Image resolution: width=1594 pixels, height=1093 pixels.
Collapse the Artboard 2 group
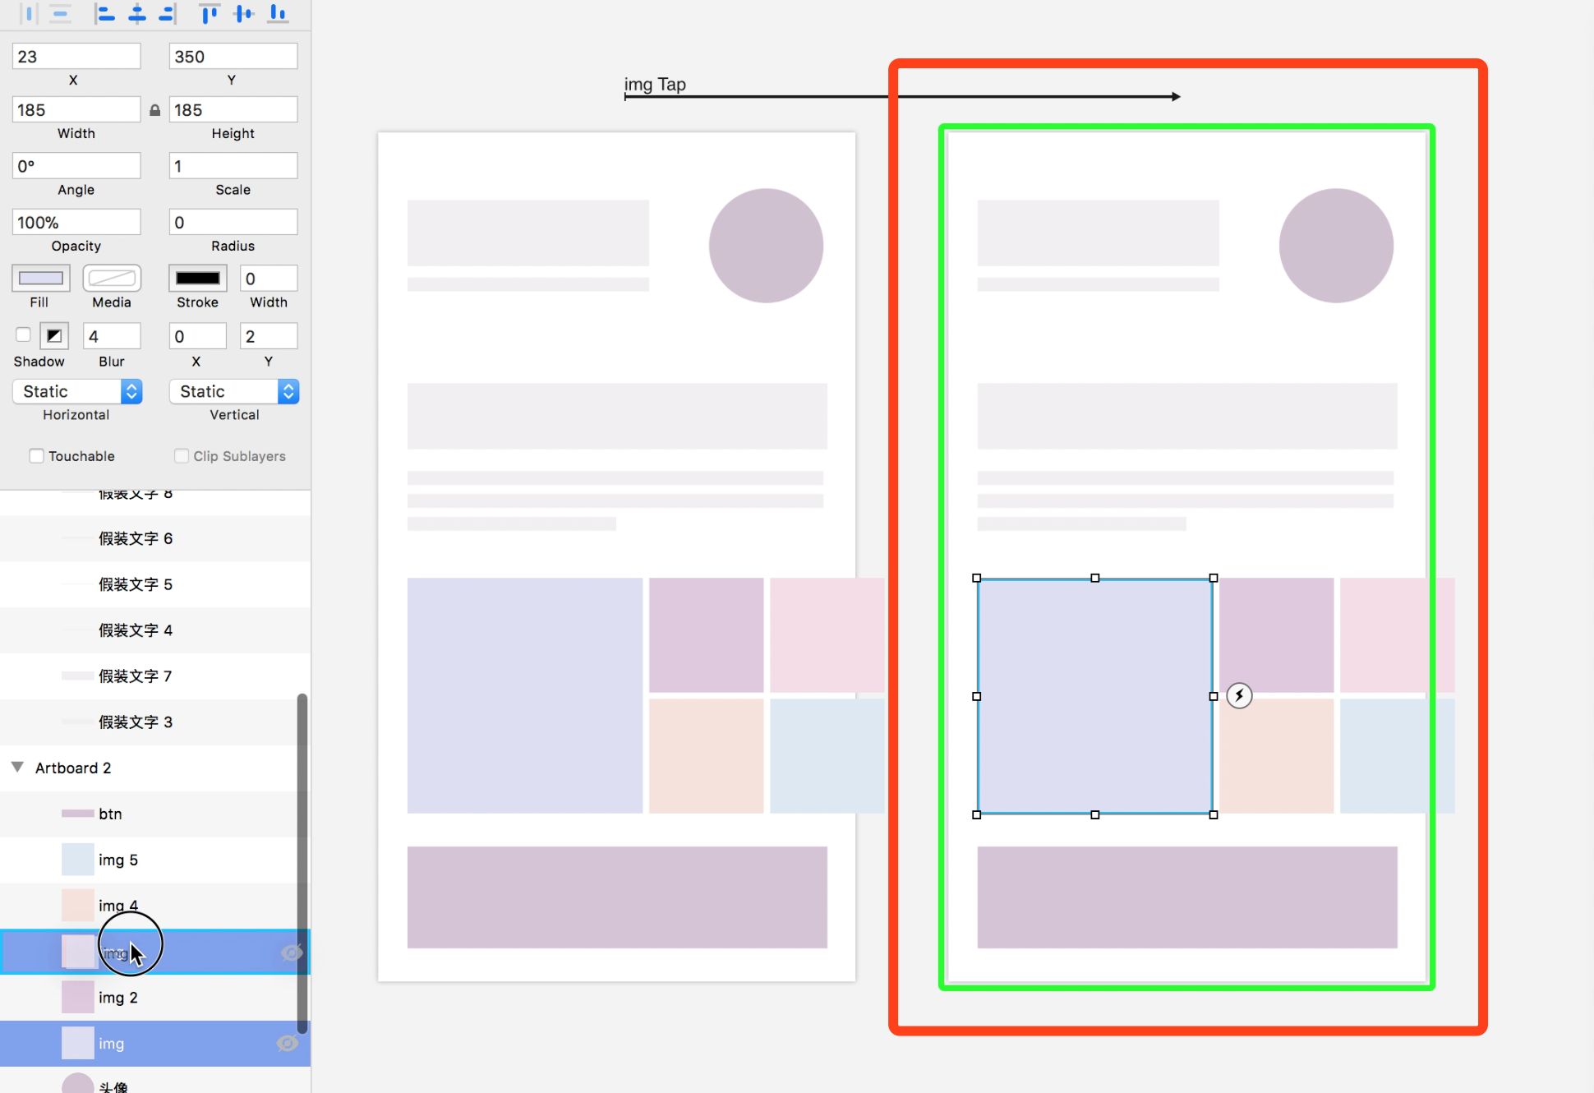coord(17,767)
